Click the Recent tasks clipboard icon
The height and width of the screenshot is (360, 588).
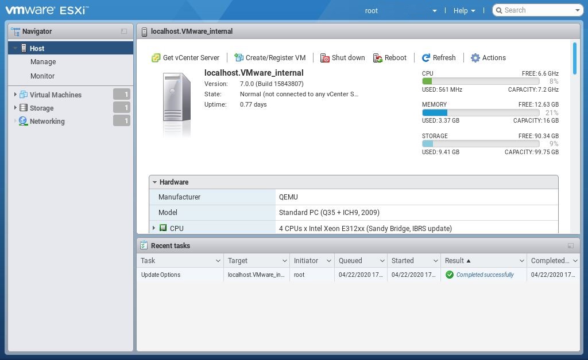[144, 245]
